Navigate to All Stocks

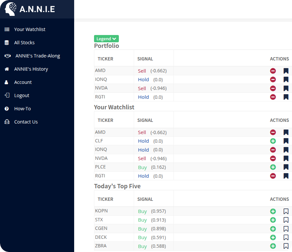(x=24, y=43)
